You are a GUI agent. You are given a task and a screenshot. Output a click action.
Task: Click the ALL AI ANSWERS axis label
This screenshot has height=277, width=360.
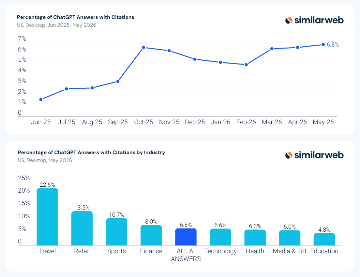pyautogui.click(x=186, y=255)
